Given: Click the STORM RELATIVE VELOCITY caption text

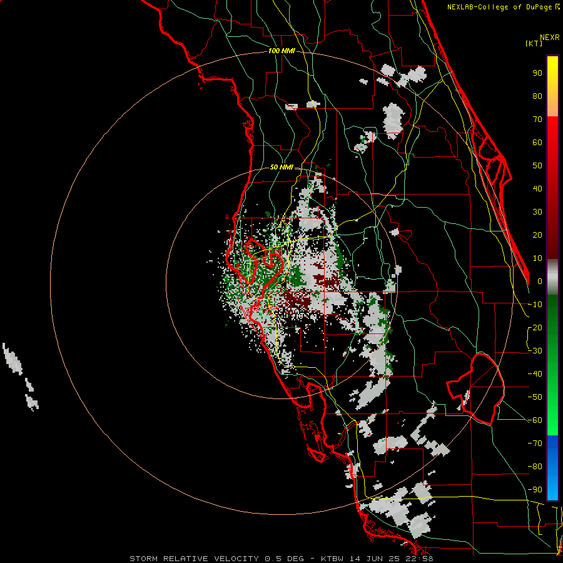Looking at the screenshot, I should tap(194, 559).
